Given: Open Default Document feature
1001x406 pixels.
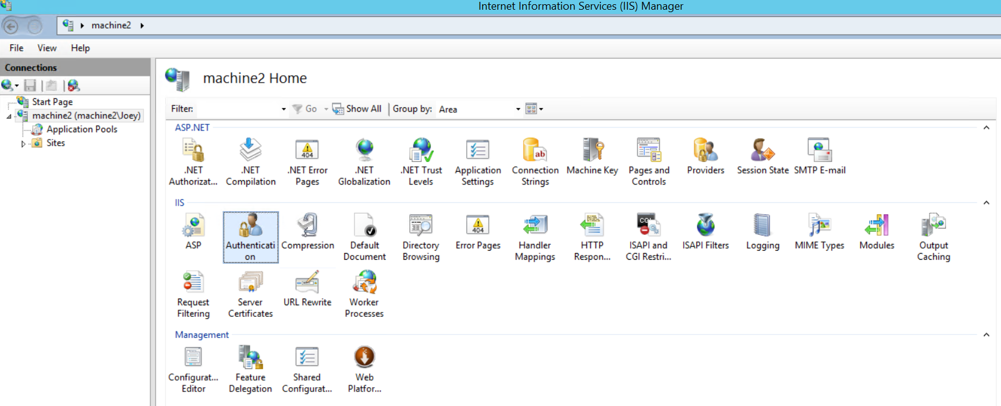Looking at the screenshot, I should (x=364, y=237).
